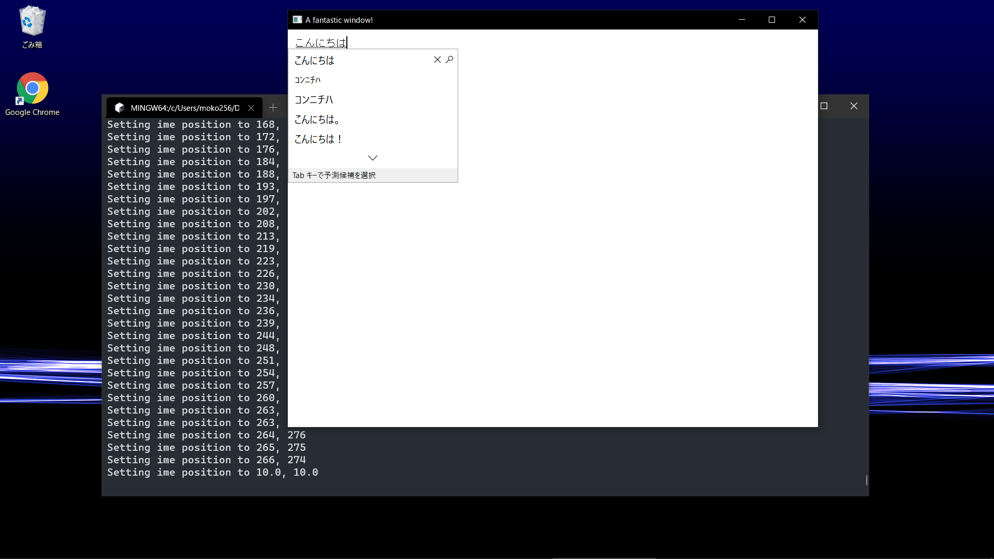
Task: Click the magnifier search icon in the IME candidate window
Action: [x=449, y=60]
